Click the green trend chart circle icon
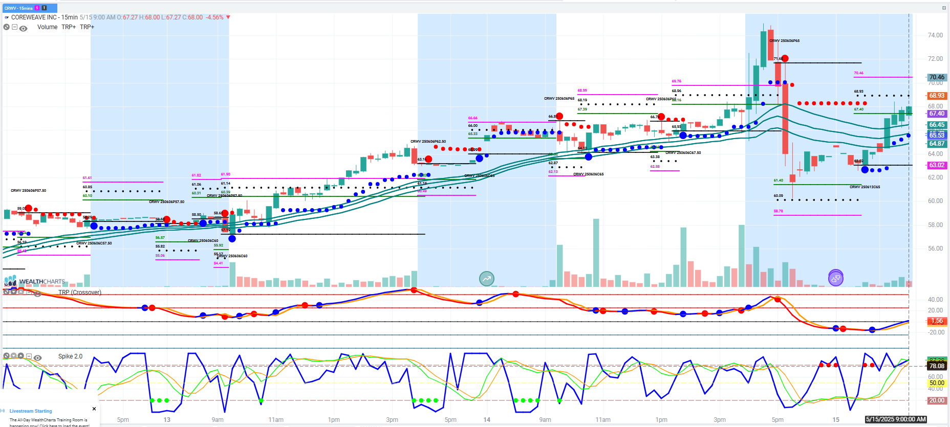 (486, 279)
